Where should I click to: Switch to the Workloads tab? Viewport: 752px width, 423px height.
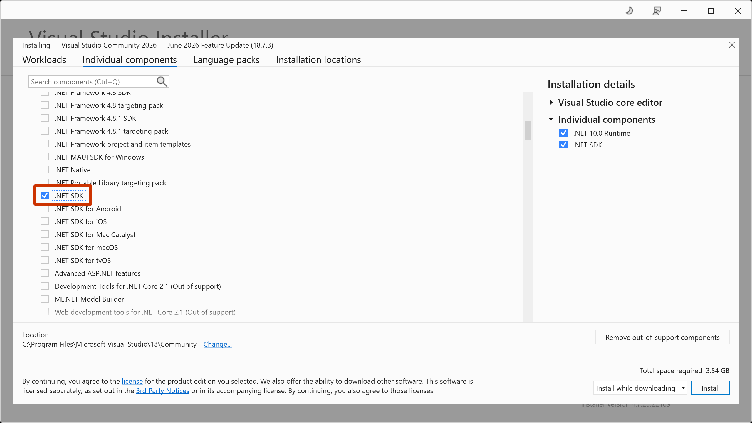pyautogui.click(x=44, y=60)
